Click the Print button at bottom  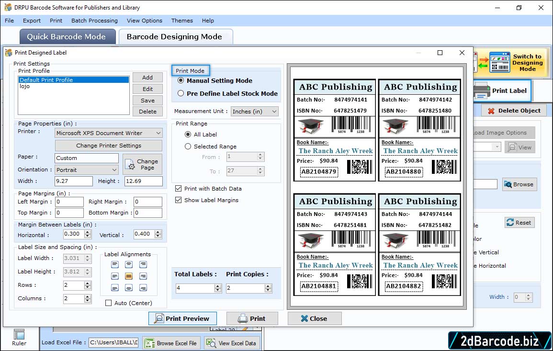pos(252,318)
